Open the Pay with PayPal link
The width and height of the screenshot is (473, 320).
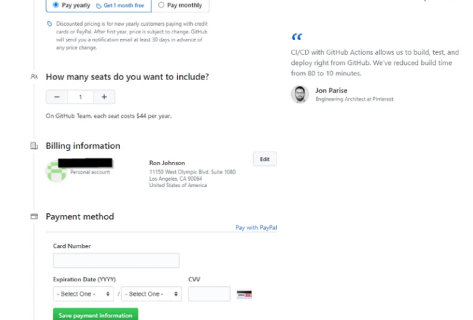click(x=256, y=228)
